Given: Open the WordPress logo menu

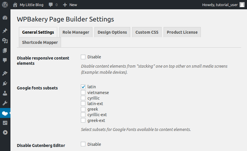Looking at the screenshot, I should click(x=5, y=5).
